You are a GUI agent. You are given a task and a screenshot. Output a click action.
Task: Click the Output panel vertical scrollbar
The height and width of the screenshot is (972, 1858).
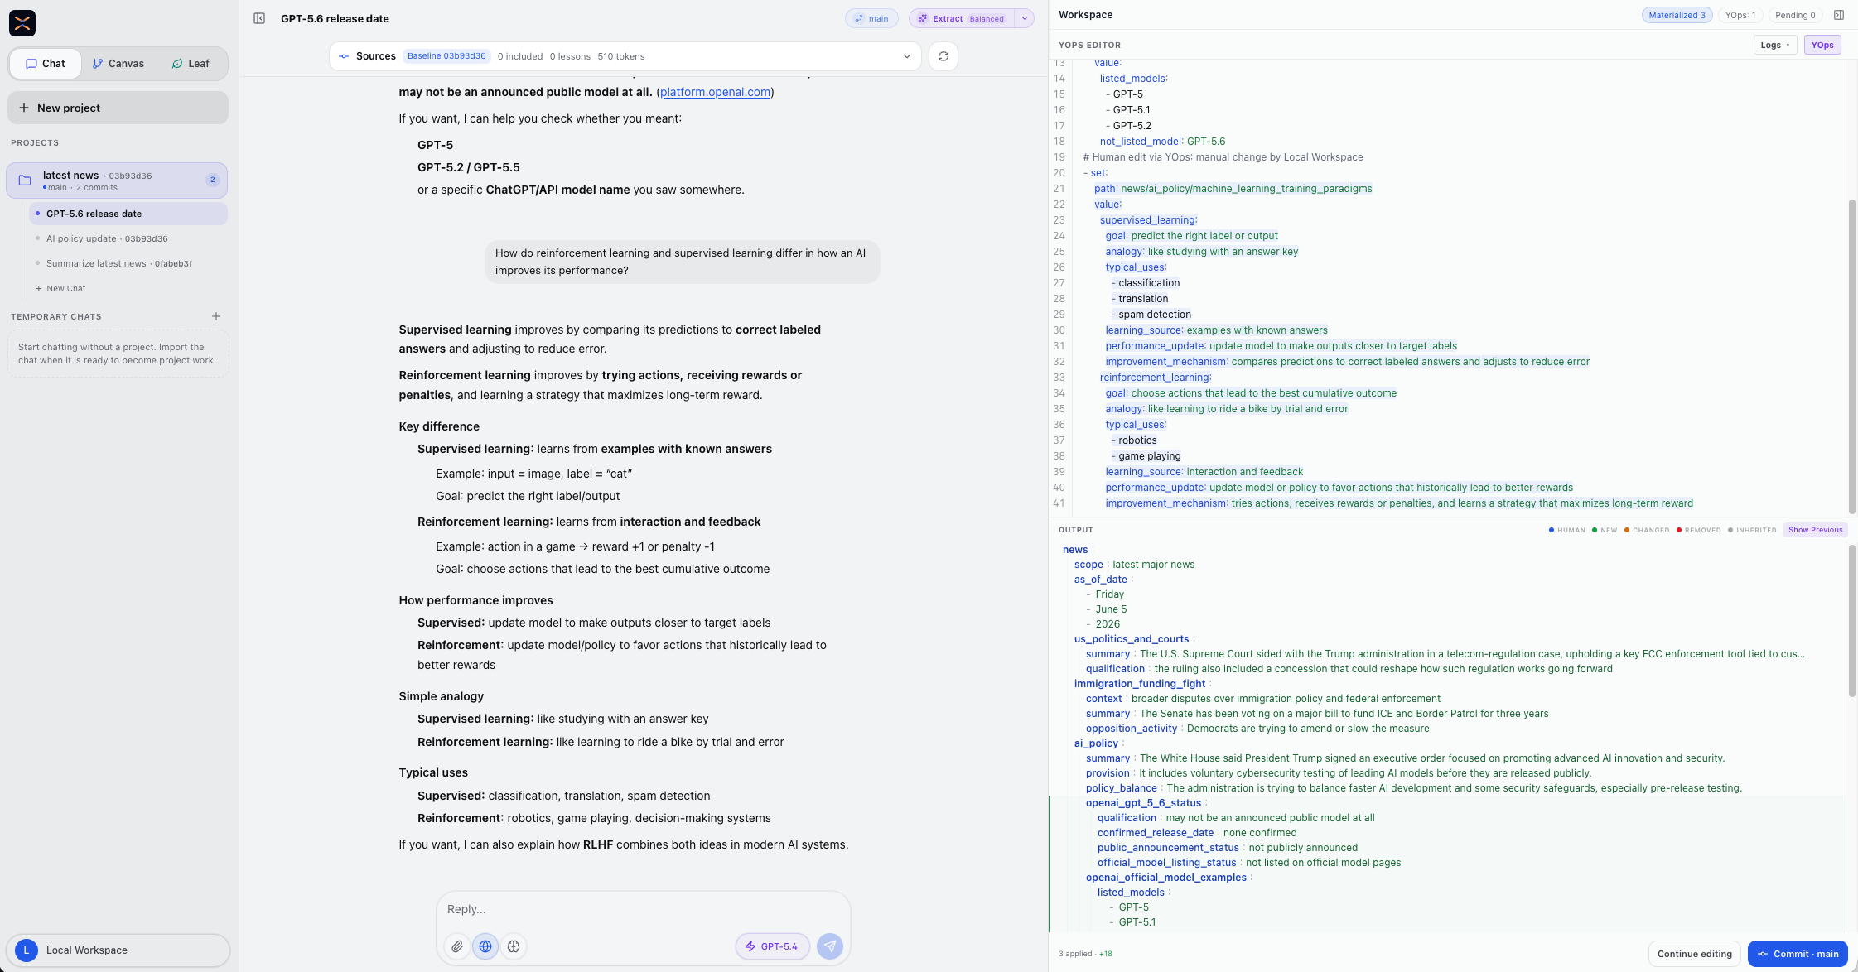[x=1852, y=621]
